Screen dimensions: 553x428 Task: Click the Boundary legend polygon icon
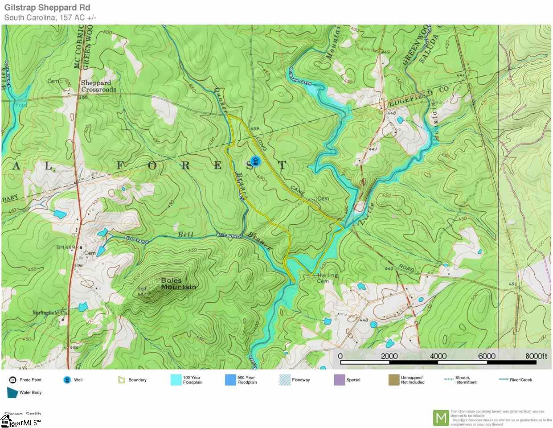click(122, 380)
